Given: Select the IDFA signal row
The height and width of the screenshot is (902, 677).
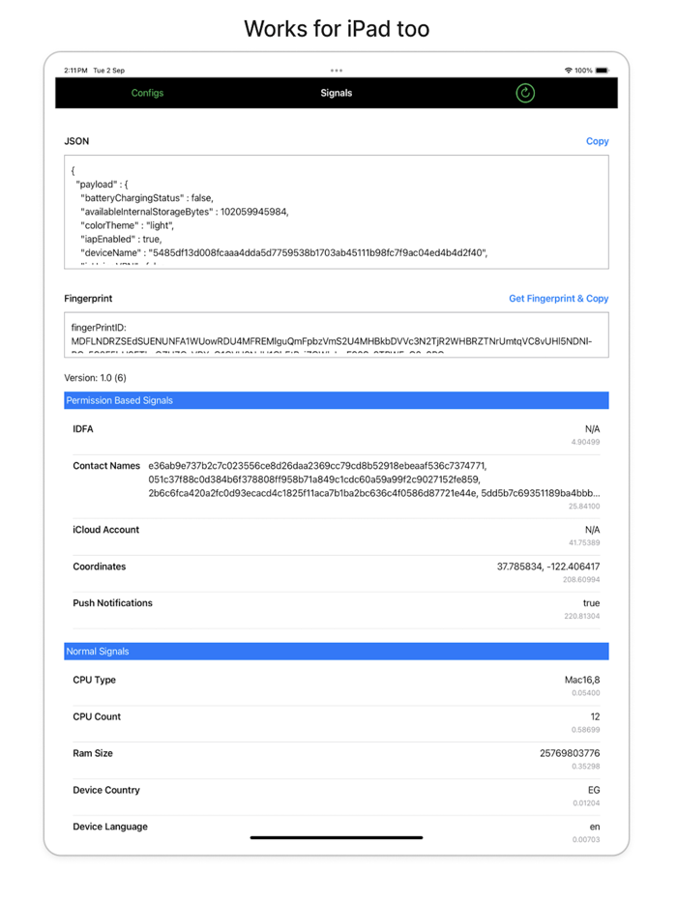Looking at the screenshot, I should pyautogui.click(x=336, y=433).
